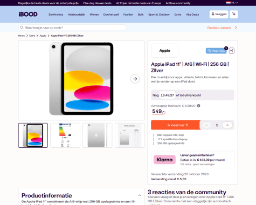
Task: Click the info icon beside Adviesprijs fabrikant
Action: click(198, 106)
